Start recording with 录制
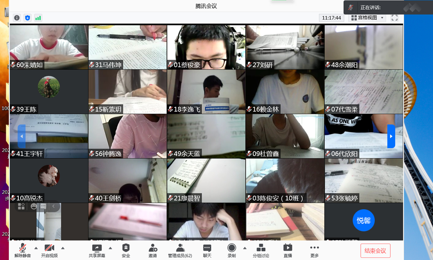Image resolution: width=433 pixels, height=260 pixels. 232,250
